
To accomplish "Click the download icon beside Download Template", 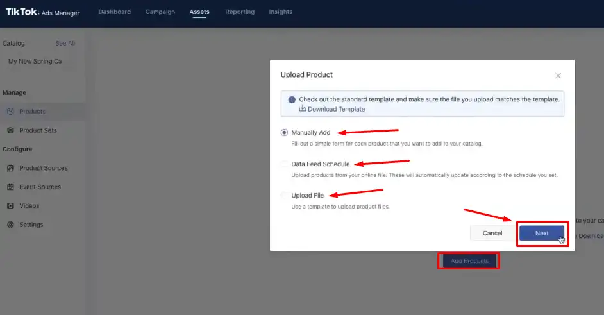I will pos(303,108).
